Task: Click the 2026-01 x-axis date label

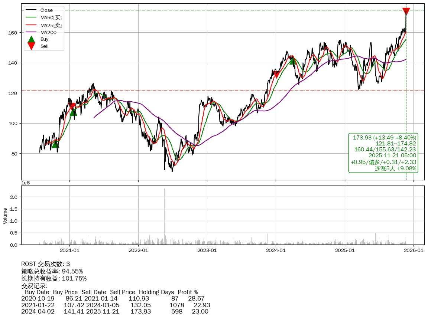Action: click(x=414, y=250)
